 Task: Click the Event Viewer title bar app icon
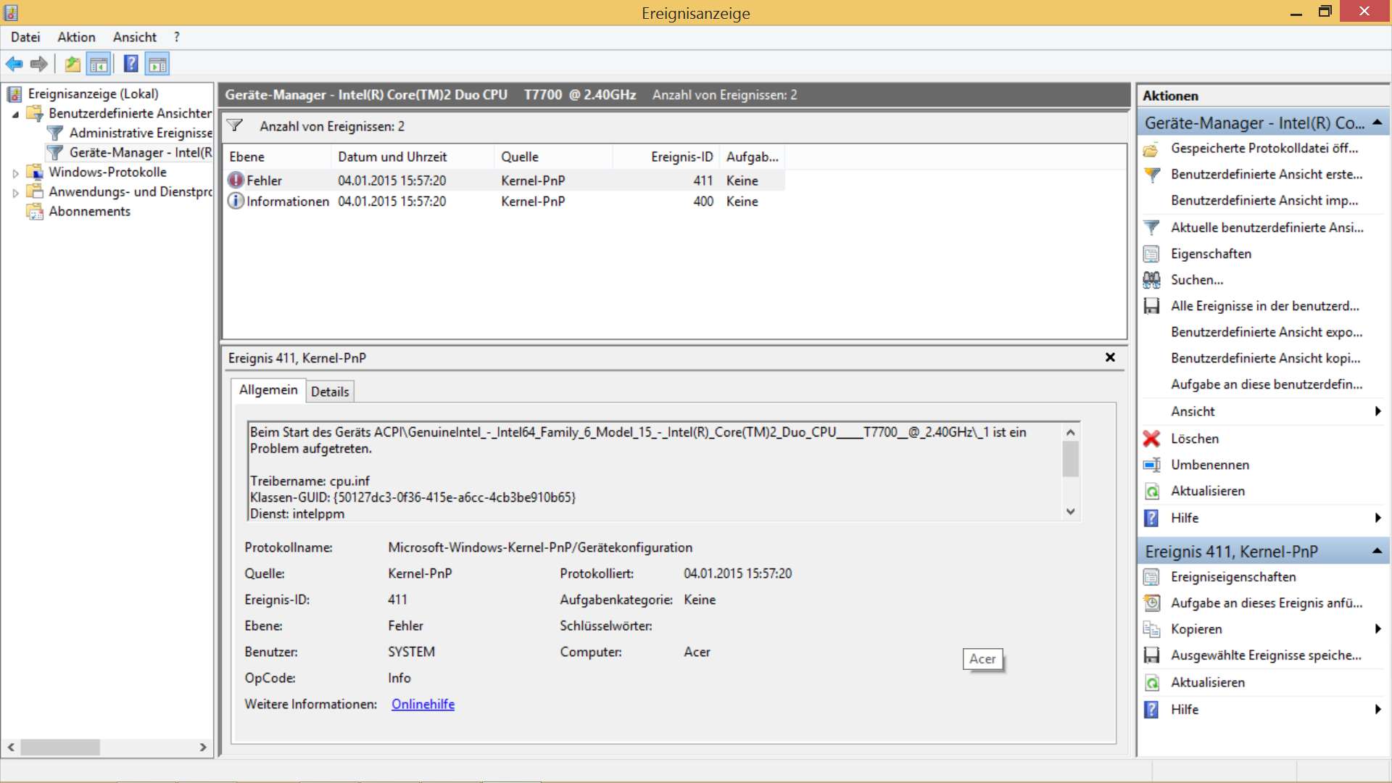[11, 12]
